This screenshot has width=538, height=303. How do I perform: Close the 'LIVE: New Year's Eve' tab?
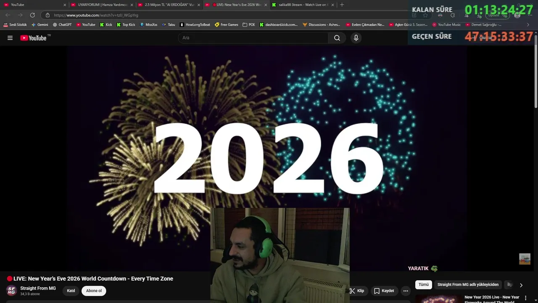click(x=266, y=5)
